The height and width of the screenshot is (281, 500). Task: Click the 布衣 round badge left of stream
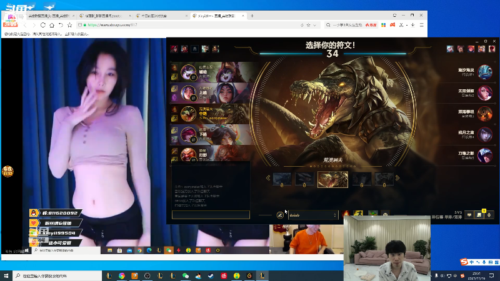tap(7, 171)
